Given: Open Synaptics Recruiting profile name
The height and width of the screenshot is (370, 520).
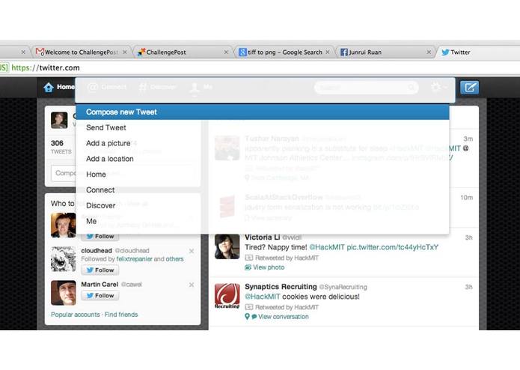Looking at the screenshot, I should pos(281,286).
